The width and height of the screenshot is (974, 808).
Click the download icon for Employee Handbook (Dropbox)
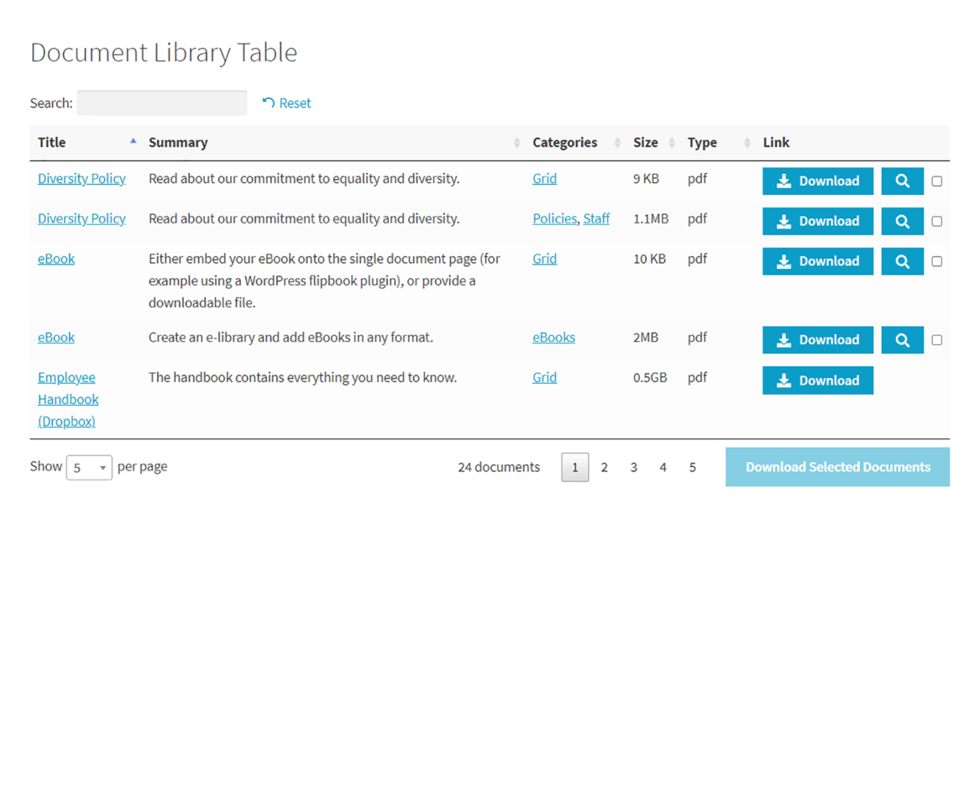click(x=783, y=380)
